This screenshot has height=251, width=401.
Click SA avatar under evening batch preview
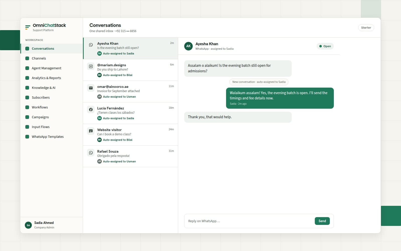tap(99, 53)
